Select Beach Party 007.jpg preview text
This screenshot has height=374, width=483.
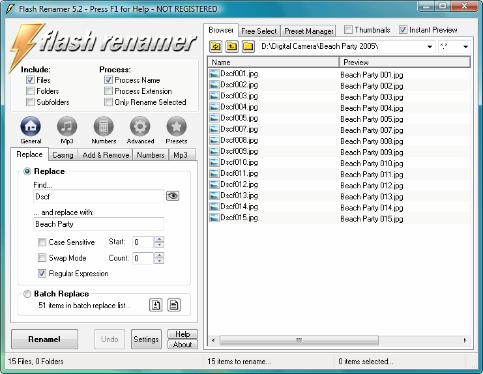click(x=372, y=130)
